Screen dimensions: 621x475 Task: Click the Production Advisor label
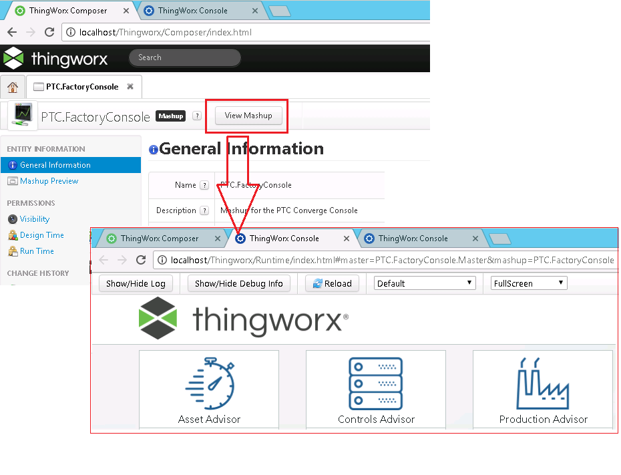544,419
